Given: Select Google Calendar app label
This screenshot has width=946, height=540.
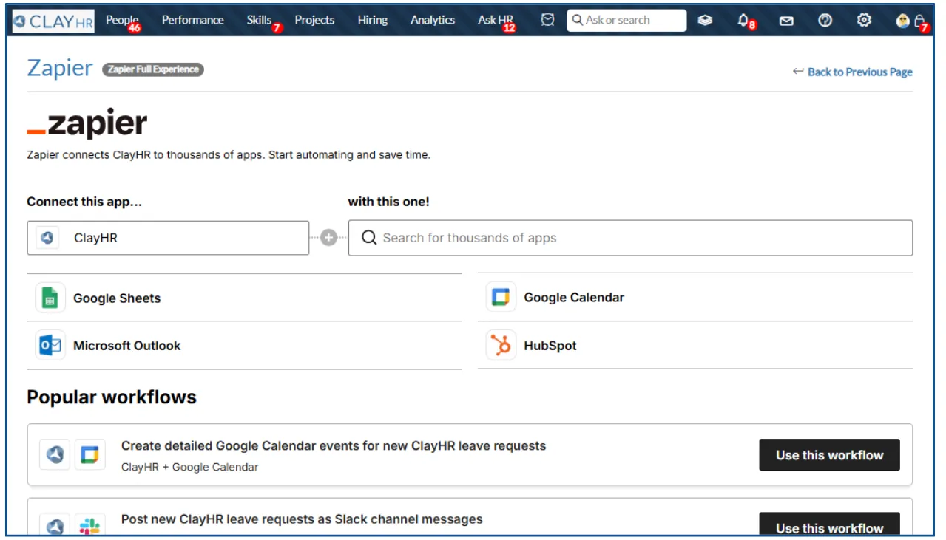Looking at the screenshot, I should coord(574,298).
